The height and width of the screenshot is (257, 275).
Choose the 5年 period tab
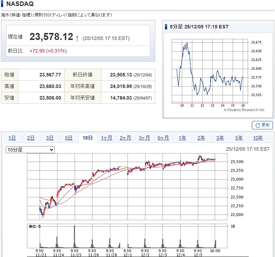[239, 138]
